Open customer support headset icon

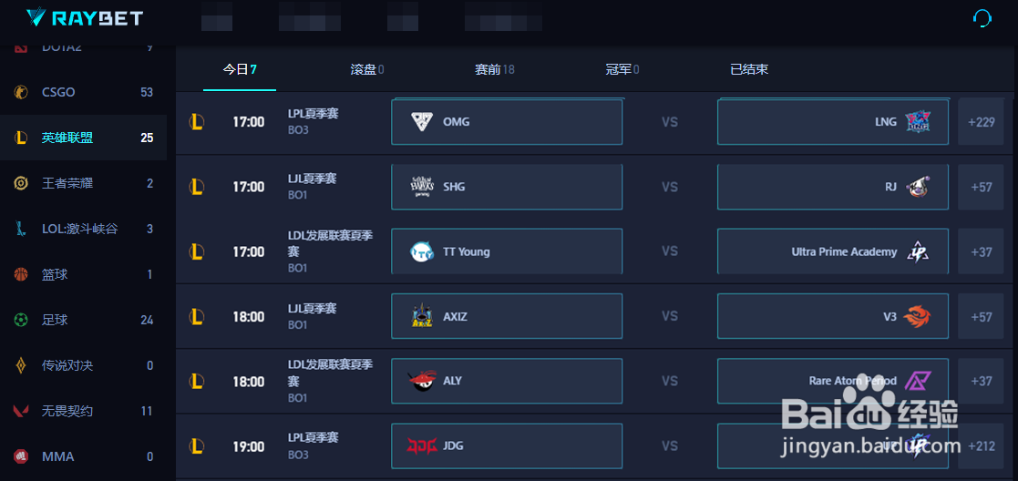982,18
